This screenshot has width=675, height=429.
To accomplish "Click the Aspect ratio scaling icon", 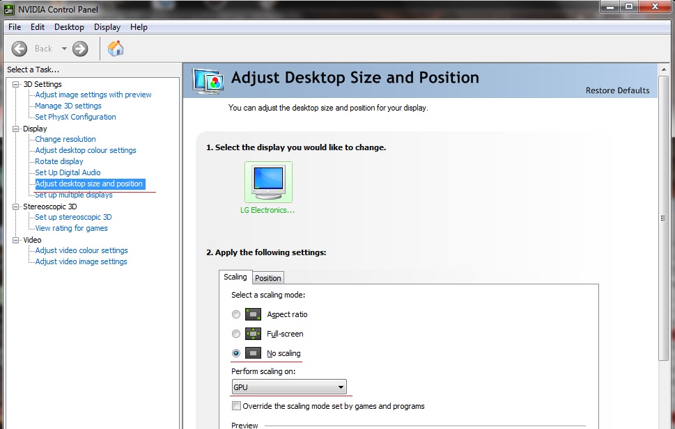I will (253, 314).
